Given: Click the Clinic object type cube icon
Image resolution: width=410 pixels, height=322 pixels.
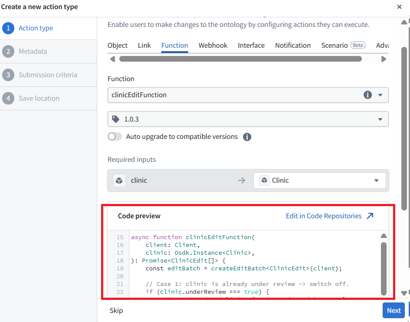Looking at the screenshot, I should click(x=264, y=181).
